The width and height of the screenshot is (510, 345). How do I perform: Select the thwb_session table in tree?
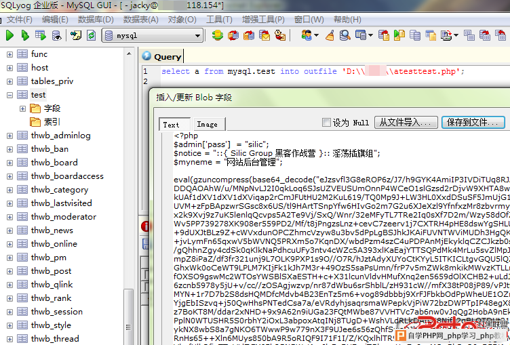(x=56, y=312)
